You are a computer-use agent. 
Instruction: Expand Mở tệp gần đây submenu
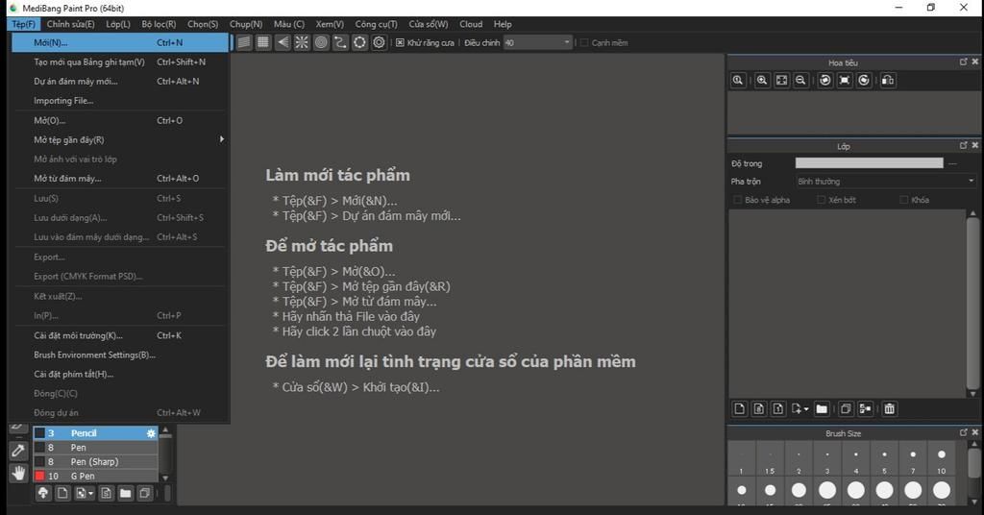coord(119,140)
